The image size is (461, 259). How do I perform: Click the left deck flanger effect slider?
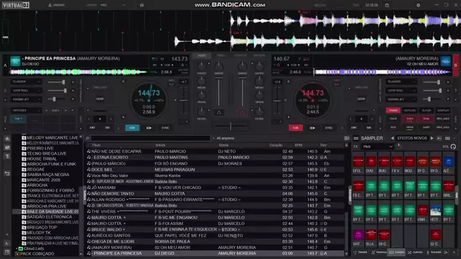56,82
